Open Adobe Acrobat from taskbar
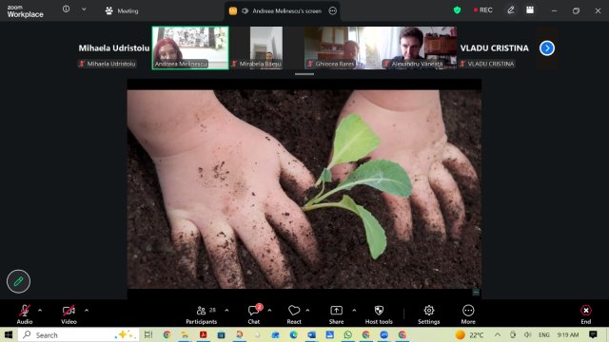Screen dimensions: 609x342 203,334
